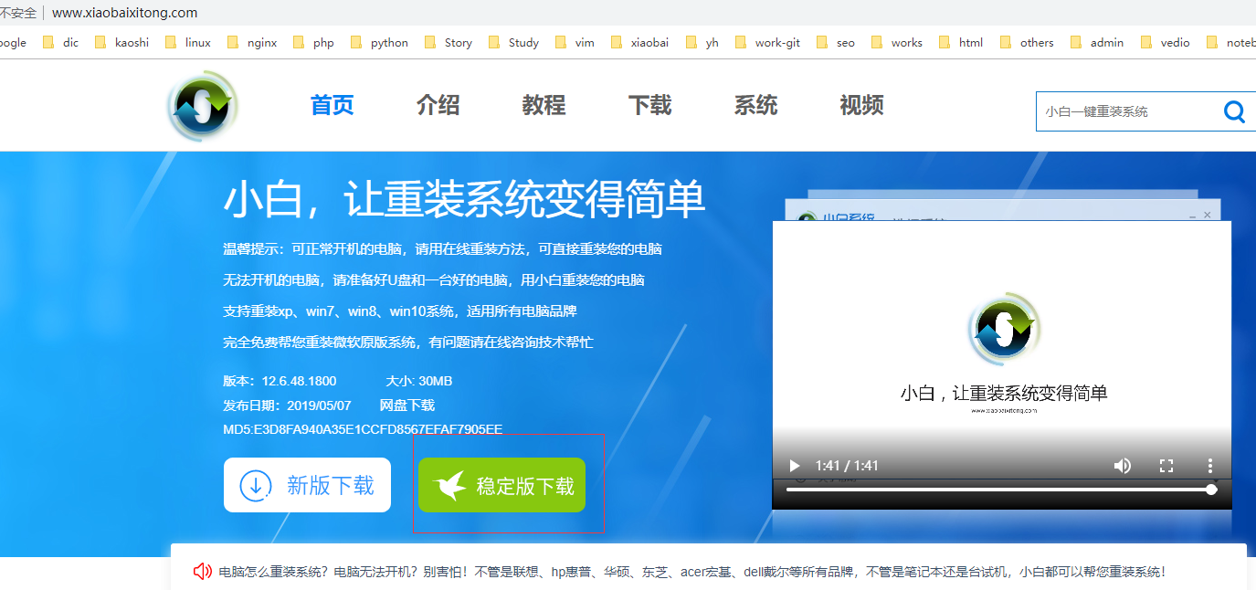The width and height of the screenshot is (1256, 590).
Task: Click the 稳定版下载 download button
Action: click(x=501, y=485)
